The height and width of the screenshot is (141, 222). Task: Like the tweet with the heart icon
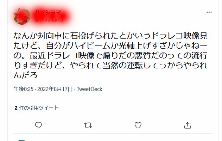tap(138, 125)
